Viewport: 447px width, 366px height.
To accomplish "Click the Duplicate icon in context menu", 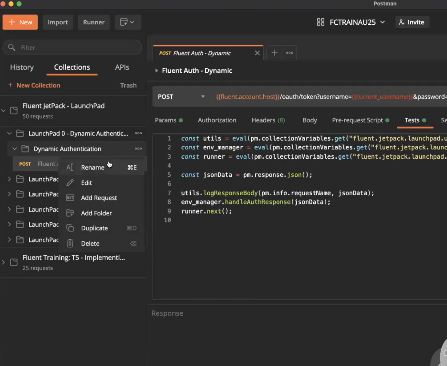I will [x=70, y=228].
